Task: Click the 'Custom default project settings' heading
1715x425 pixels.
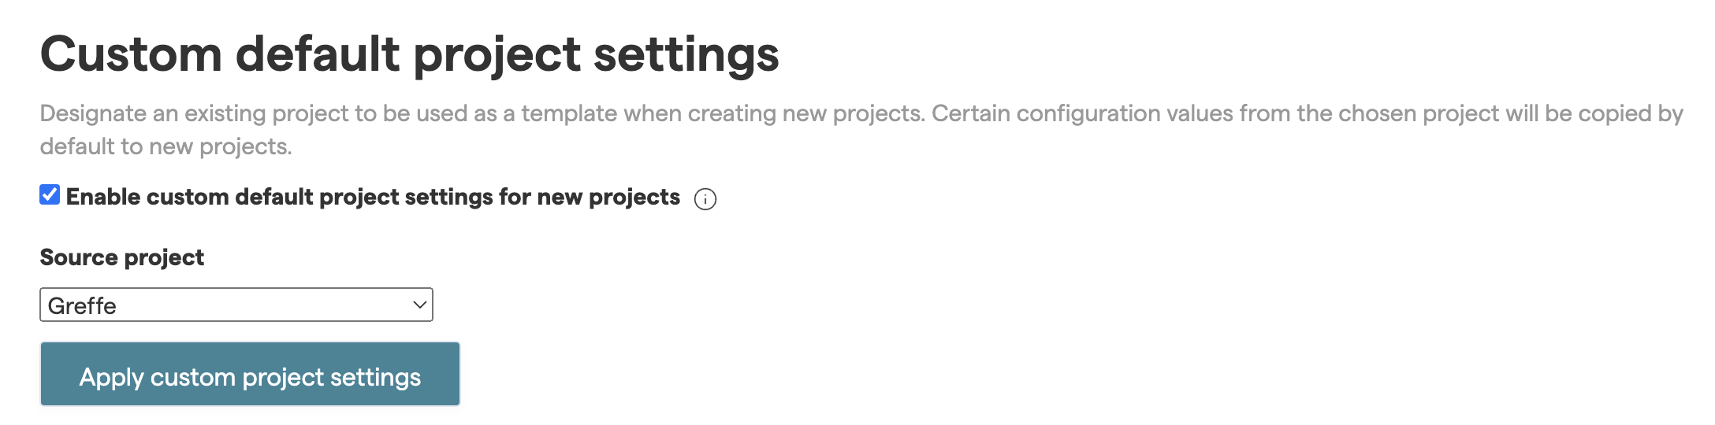Action: (x=409, y=54)
